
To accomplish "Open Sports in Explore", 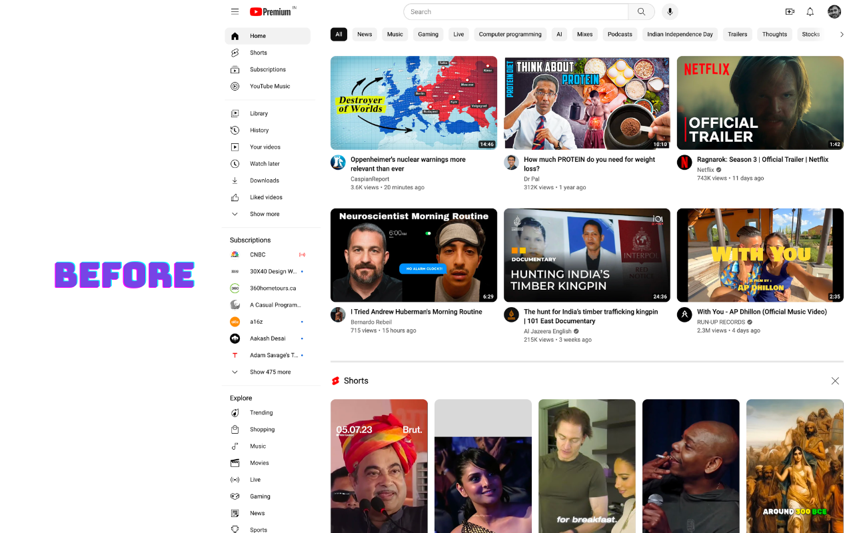I will click(267, 529).
